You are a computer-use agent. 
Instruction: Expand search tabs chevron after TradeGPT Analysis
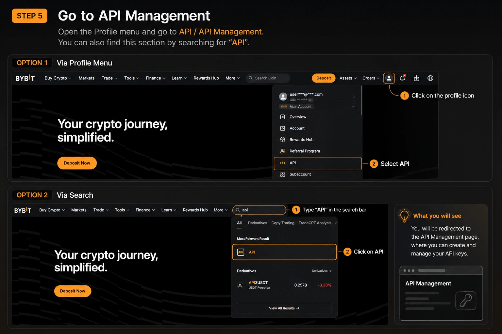(x=336, y=223)
